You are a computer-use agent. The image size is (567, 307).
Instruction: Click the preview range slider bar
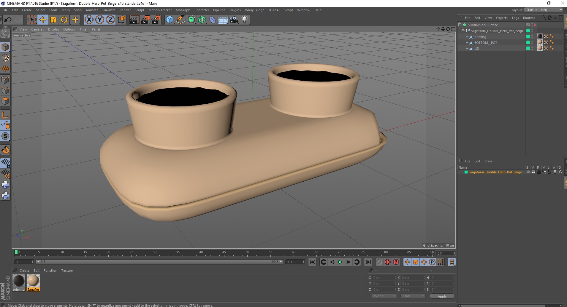159,262
